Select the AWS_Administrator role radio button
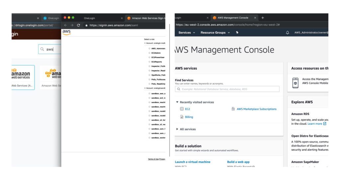340x183 pixels. pyautogui.click(x=149, y=48)
